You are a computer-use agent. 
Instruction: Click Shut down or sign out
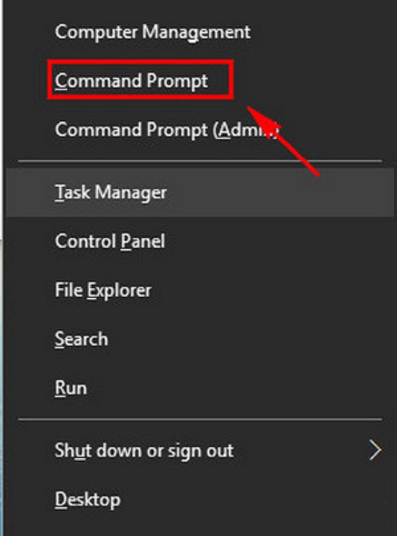(x=144, y=451)
